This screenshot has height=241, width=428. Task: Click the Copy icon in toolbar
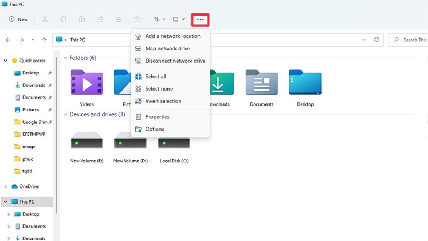(x=63, y=19)
